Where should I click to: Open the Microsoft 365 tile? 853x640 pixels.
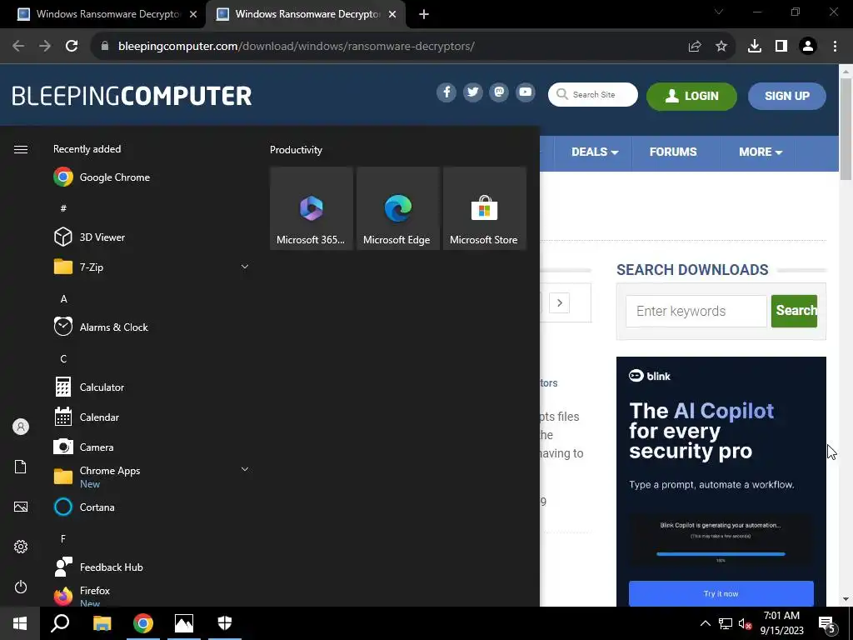pyautogui.click(x=312, y=208)
